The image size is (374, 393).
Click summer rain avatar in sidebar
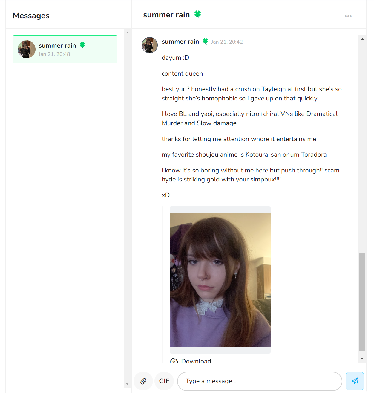27,49
